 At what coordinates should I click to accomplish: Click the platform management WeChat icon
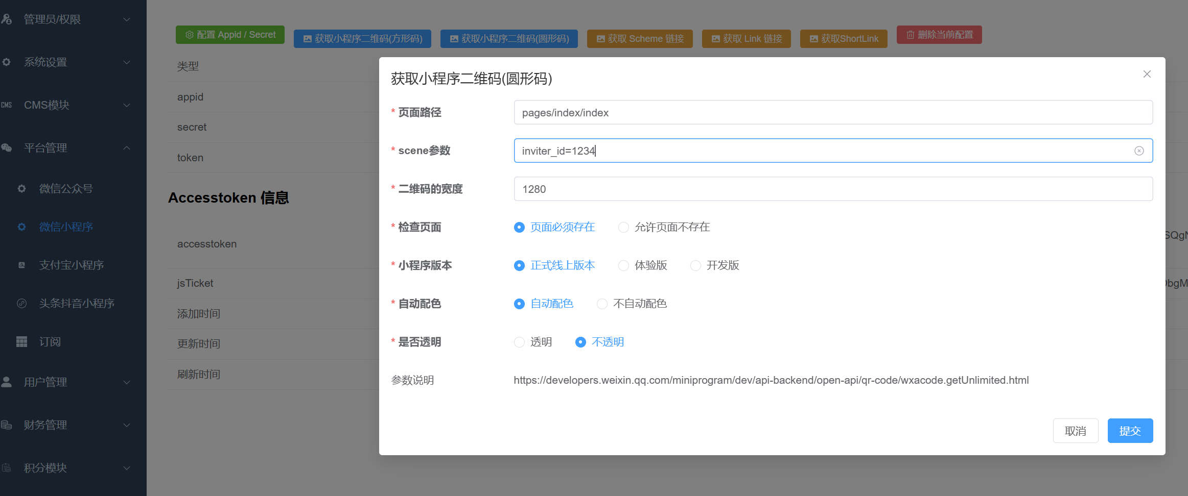pyautogui.click(x=7, y=147)
